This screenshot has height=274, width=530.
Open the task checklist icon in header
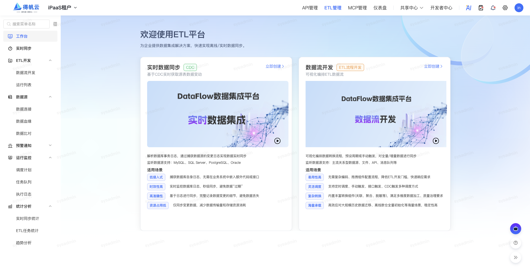tap(481, 8)
